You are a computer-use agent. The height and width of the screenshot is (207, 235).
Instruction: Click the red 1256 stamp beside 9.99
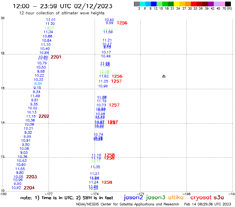pos(122,23)
